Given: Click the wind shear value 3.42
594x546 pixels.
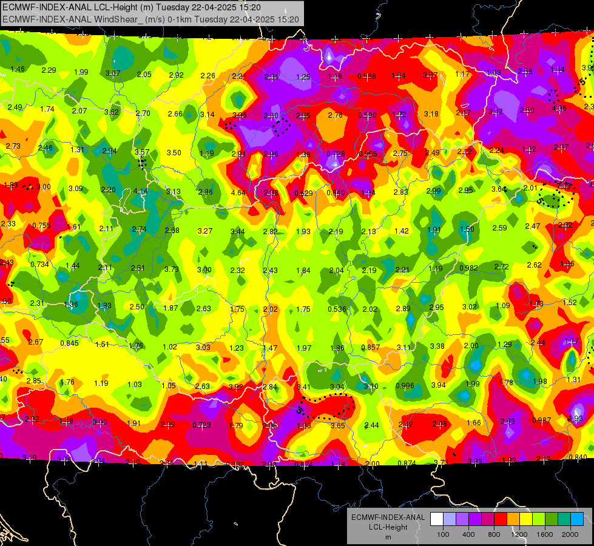Looking at the screenshot, I should tap(496, 111).
